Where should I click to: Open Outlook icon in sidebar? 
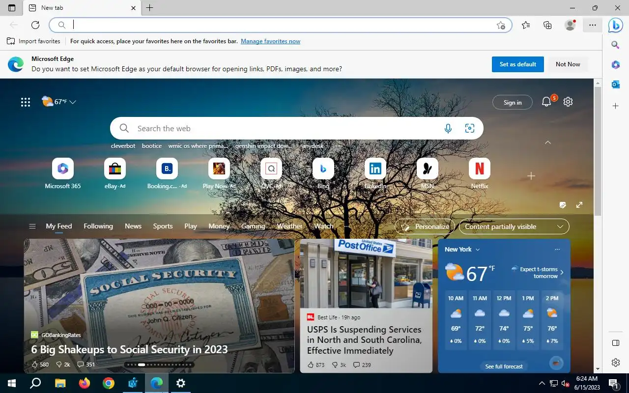tap(615, 84)
